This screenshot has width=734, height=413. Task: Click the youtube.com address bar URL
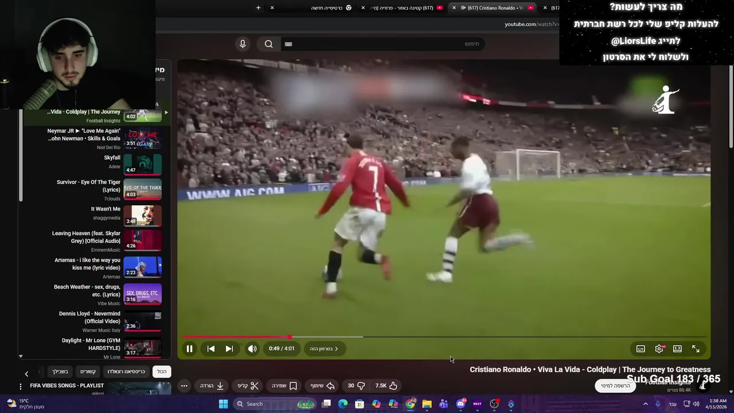(x=532, y=24)
